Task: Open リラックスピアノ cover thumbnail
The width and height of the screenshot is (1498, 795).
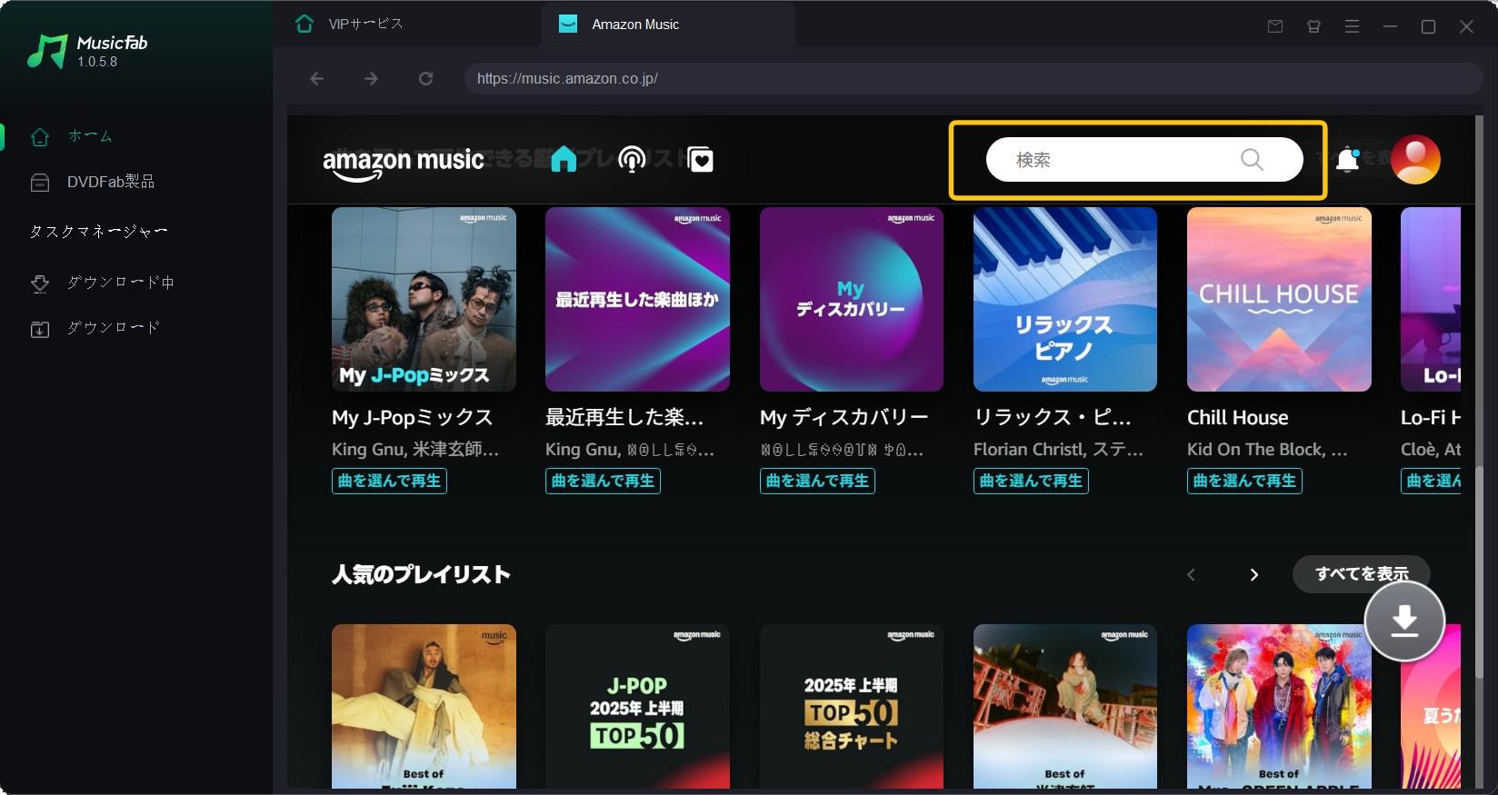Action: [1065, 299]
